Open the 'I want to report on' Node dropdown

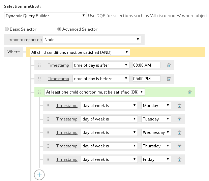[x=92, y=40]
